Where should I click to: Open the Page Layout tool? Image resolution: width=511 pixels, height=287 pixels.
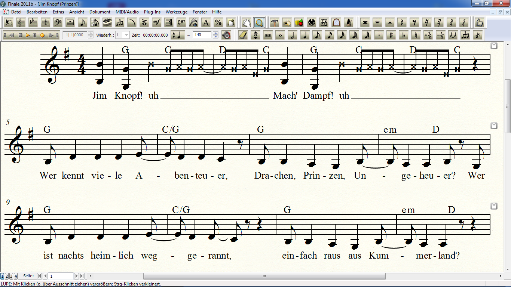[231, 22]
